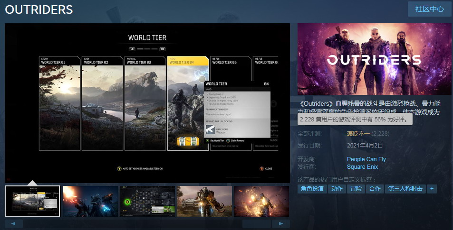The width and height of the screenshot is (453, 230).
Task: Select the gunfire combat screenshot thumbnail
Action: tap(90, 201)
